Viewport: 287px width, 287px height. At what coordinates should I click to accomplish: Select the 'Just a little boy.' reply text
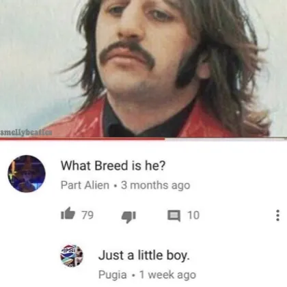(144, 255)
